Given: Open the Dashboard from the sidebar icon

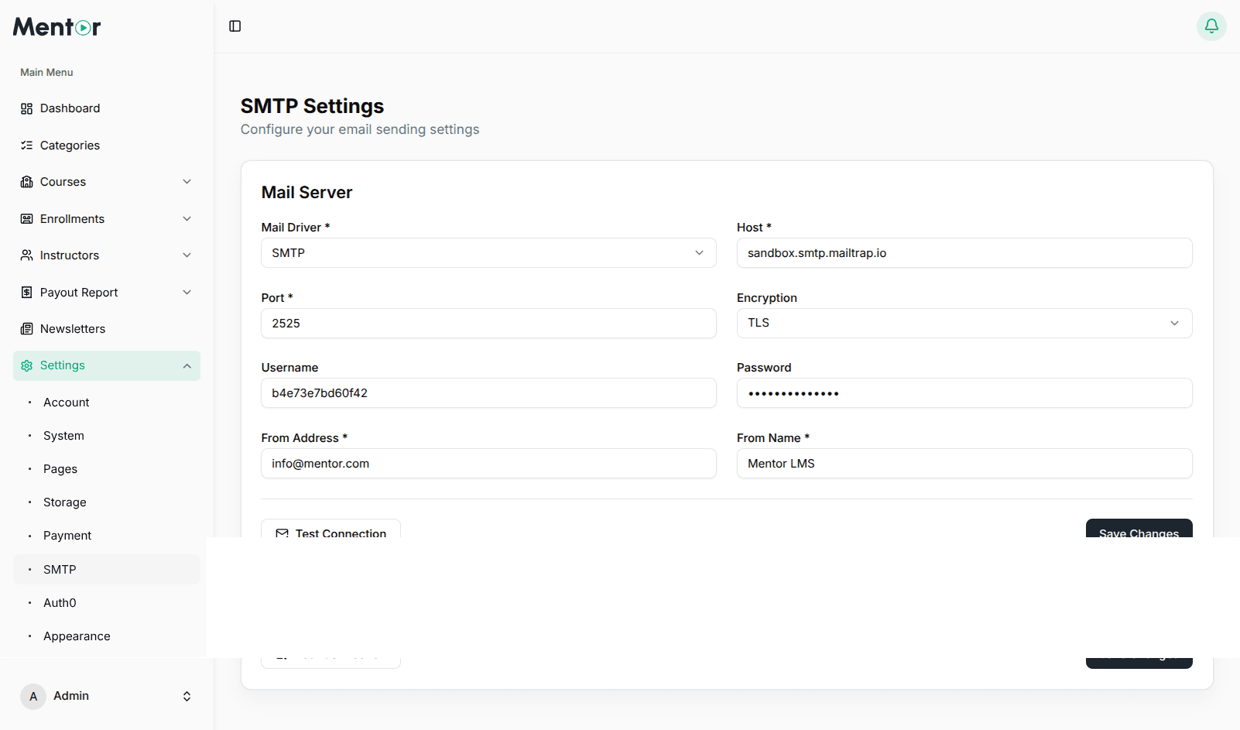Looking at the screenshot, I should click(26, 108).
